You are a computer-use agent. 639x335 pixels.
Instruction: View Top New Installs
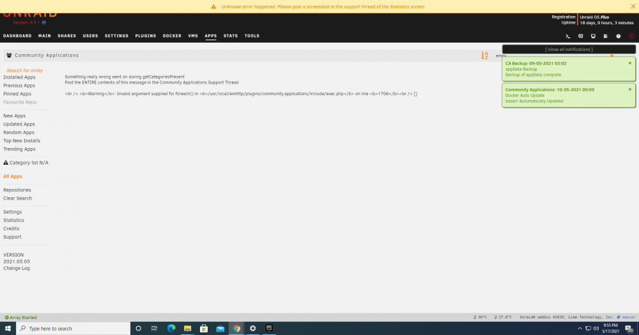tap(22, 141)
